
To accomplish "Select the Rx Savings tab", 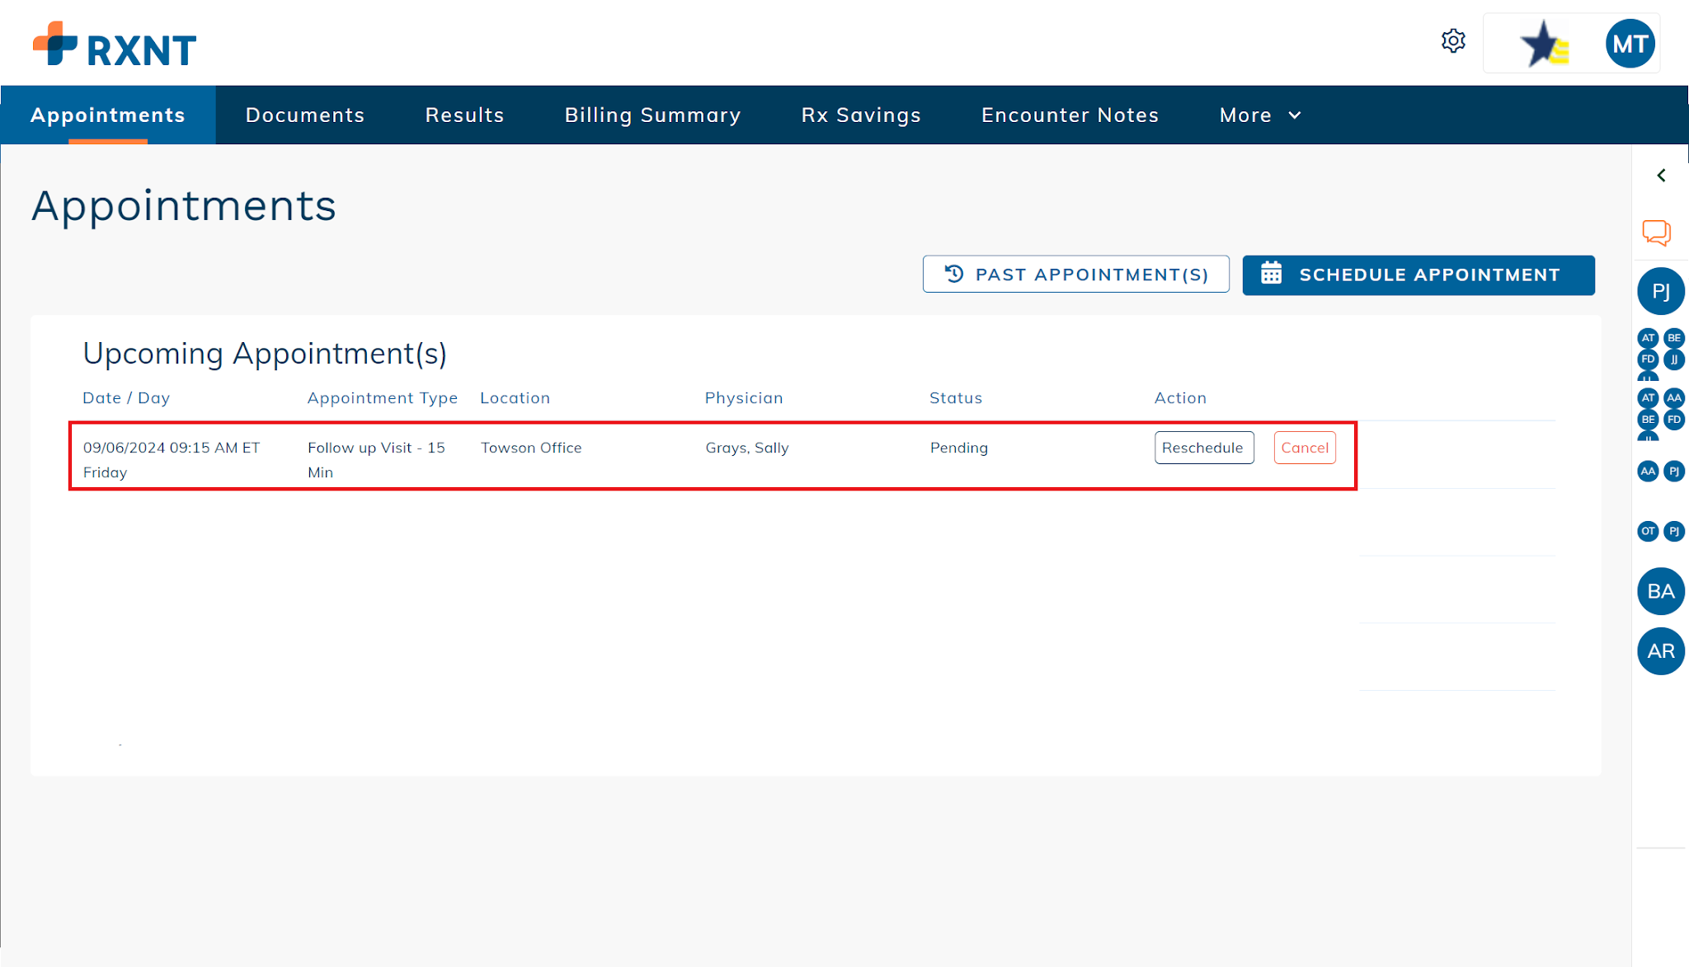I will (861, 115).
